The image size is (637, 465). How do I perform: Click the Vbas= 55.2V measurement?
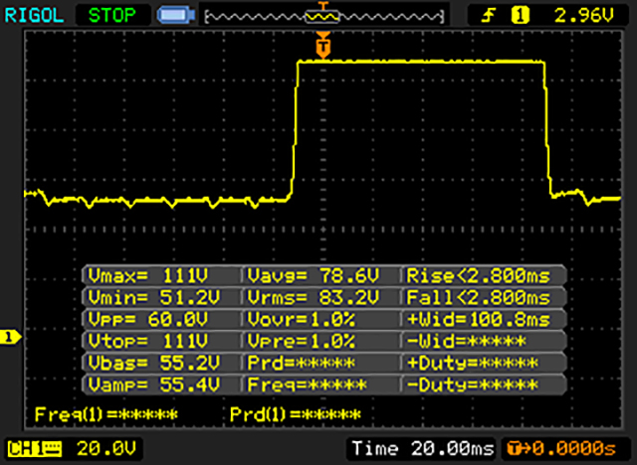tap(154, 363)
